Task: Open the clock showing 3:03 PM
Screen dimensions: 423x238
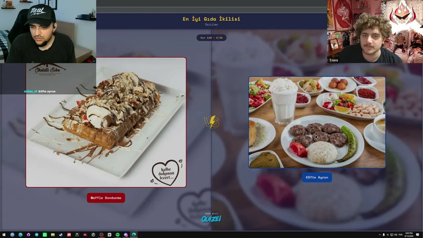Action: (410, 235)
